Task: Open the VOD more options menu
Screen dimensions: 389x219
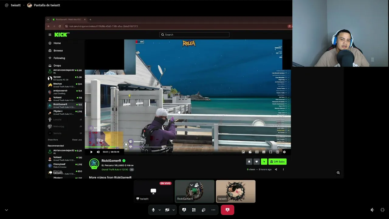Action: click(x=283, y=169)
